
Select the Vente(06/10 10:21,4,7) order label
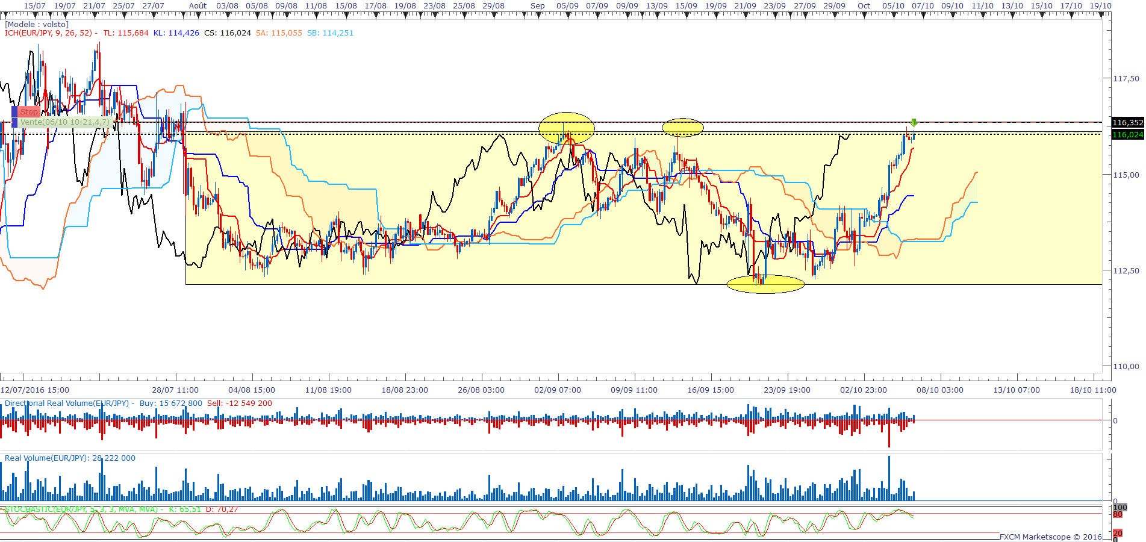(64, 122)
